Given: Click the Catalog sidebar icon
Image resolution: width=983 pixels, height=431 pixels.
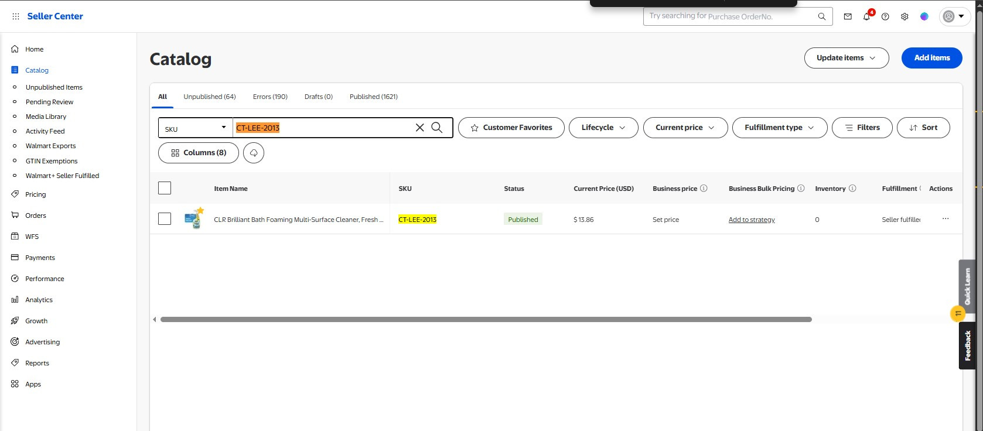Looking at the screenshot, I should (15, 70).
